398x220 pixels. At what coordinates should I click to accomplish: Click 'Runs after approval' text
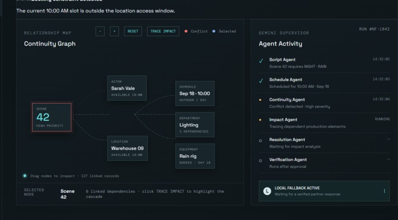287,167
